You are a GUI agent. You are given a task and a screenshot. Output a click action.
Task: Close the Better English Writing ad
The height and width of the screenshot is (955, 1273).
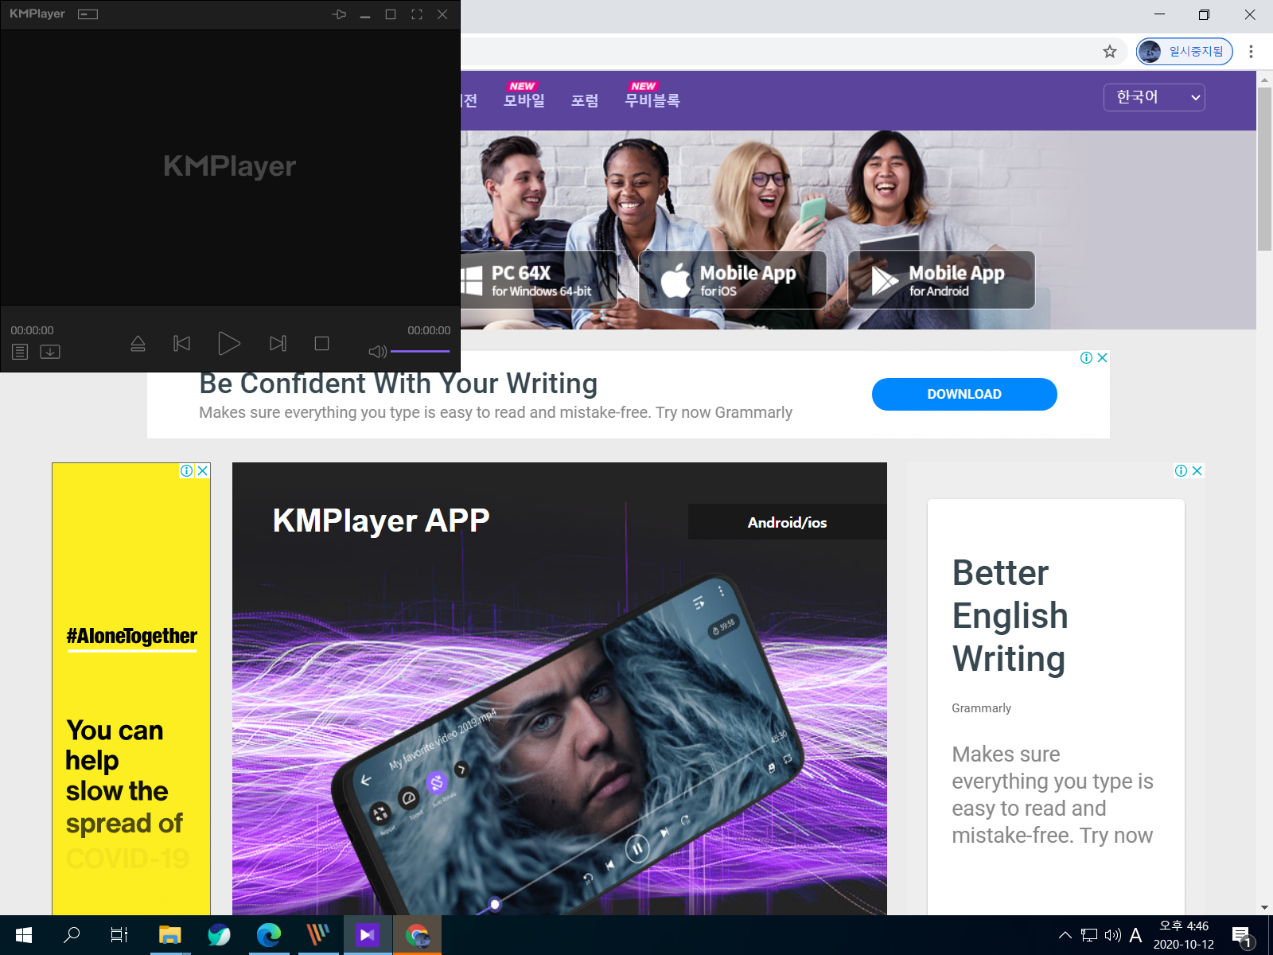[1197, 470]
